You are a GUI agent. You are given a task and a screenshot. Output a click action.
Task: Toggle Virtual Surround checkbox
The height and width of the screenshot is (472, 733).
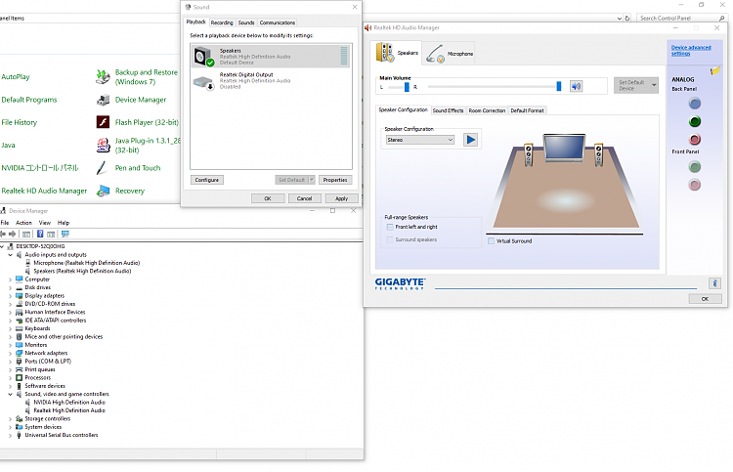(491, 241)
